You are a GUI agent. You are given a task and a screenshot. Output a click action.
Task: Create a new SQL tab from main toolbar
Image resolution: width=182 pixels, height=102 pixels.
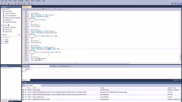2,4
